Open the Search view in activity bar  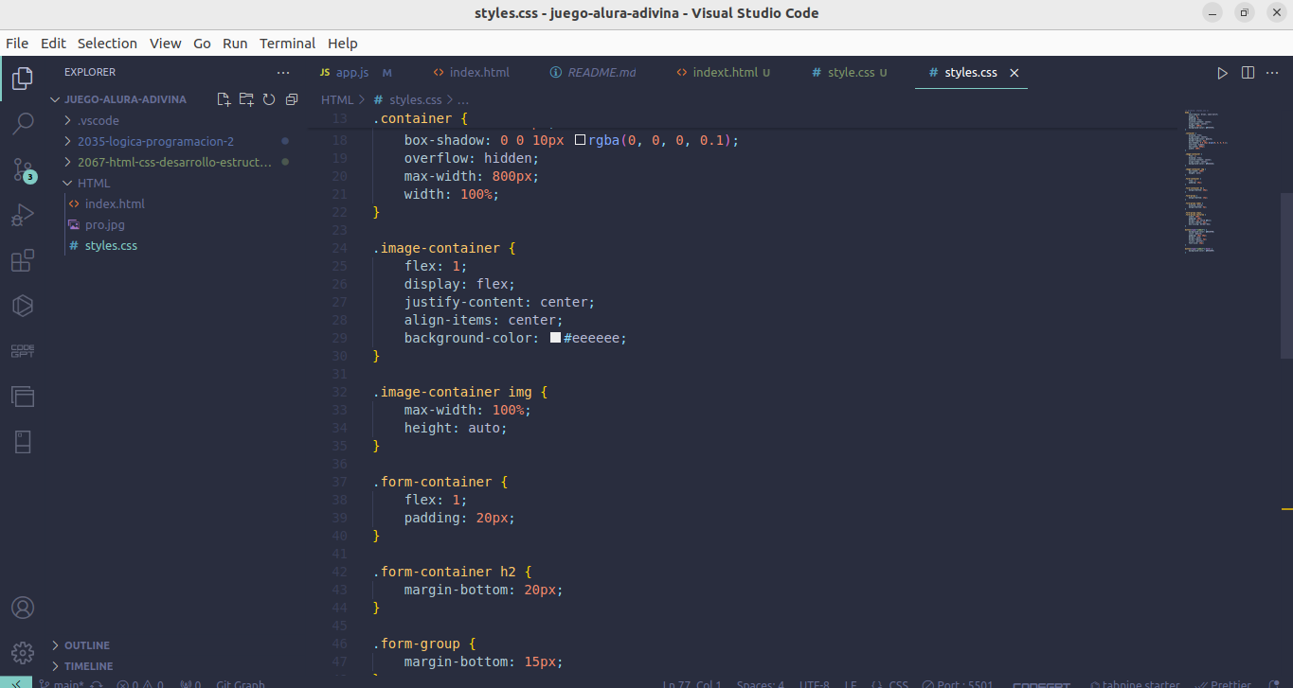[23, 123]
